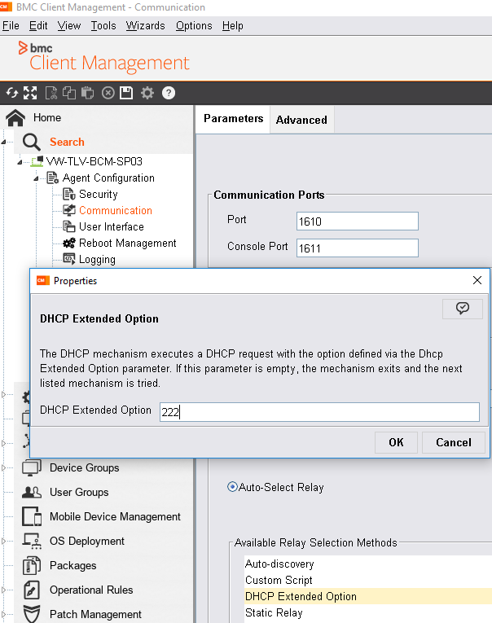The height and width of the screenshot is (623, 492).
Task: Close the Properties dialog with X
Action: coord(477,280)
